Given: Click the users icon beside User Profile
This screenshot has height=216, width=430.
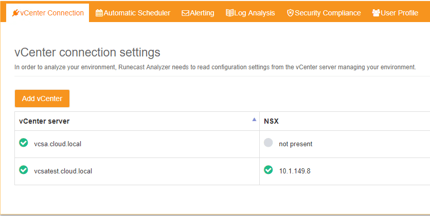Looking at the screenshot, I should coord(376,13).
